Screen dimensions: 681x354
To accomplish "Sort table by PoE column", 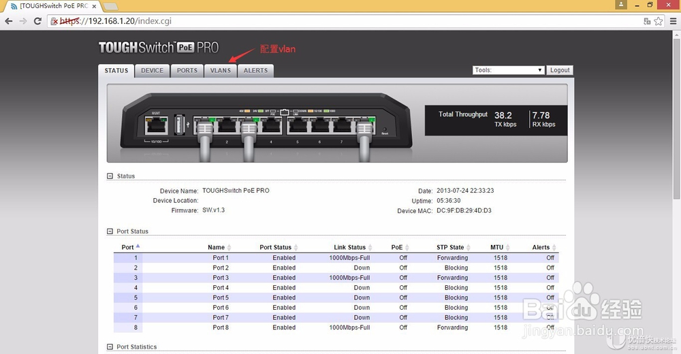I will tap(400, 247).
